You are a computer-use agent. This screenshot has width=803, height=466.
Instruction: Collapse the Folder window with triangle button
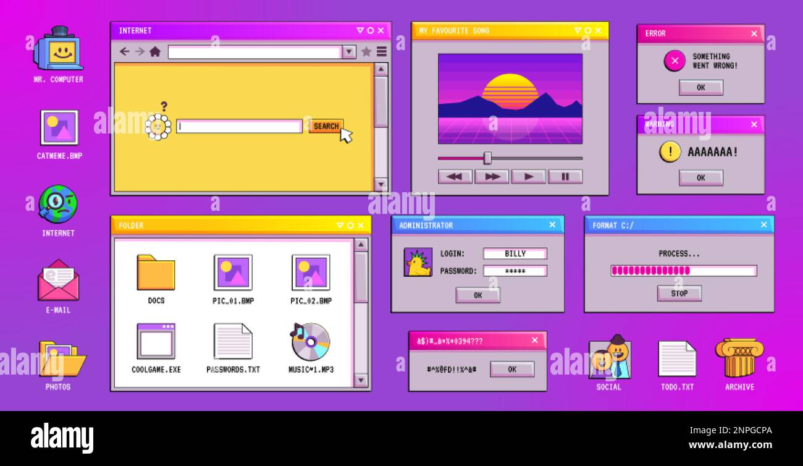pyautogui.click(x=340, y=225)
